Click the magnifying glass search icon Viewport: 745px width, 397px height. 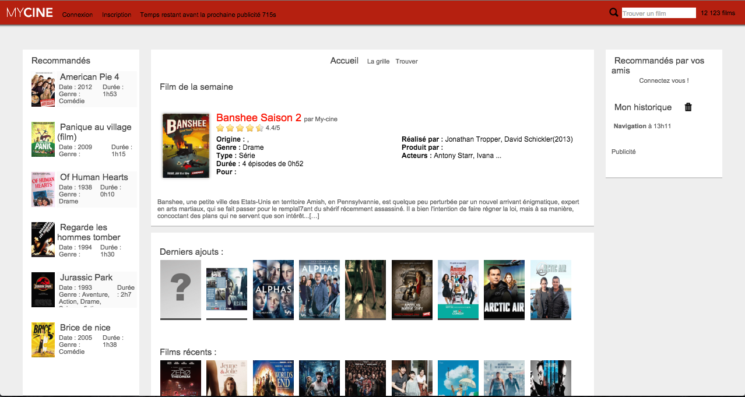[x=613, y=13]
